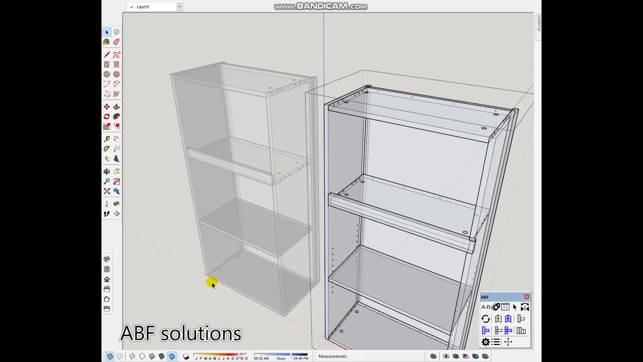
Task: Enable Shaded With Textures style
Action: pyautogui.click(x=162, y=356)
